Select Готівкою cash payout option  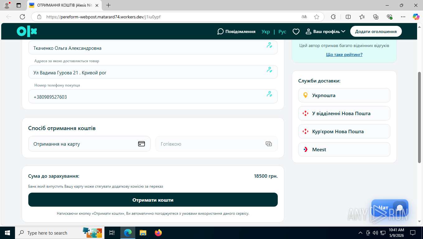216,144
